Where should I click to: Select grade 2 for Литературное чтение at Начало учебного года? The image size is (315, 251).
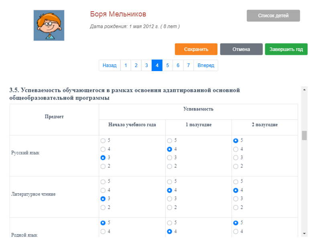(103, 208)
